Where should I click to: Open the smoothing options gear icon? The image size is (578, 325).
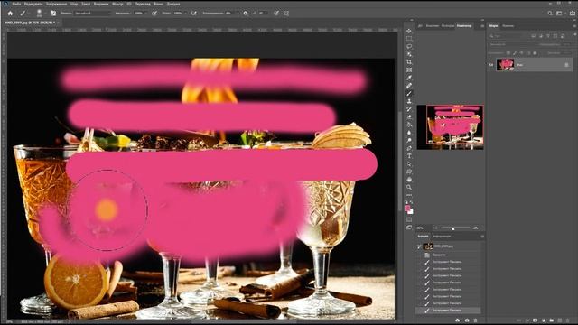246,13
